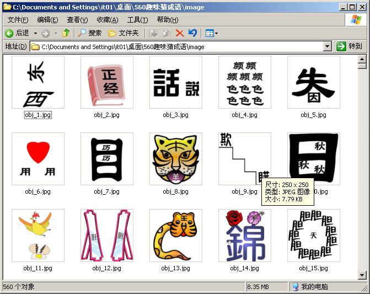Screen dimensions: 370x294
Task: Select the obj_6.jpg red heart thumbnail
Action: [38, 159]
